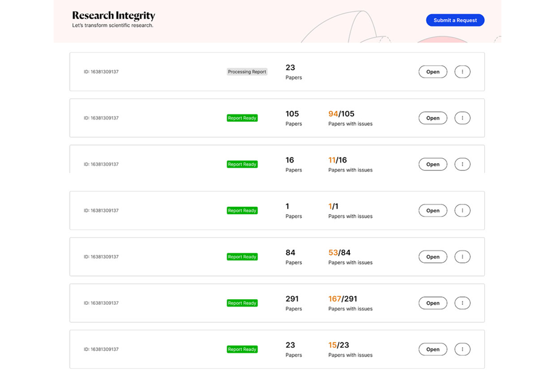Click the Submit a Request button
Image resolution: width=555 pixels, height=370 pixels.
click(455, 20)
